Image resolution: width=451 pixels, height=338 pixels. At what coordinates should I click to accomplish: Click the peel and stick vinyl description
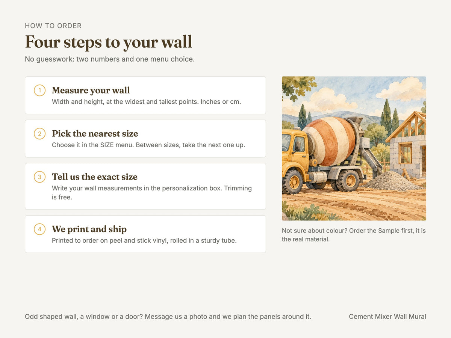point(144,240)
